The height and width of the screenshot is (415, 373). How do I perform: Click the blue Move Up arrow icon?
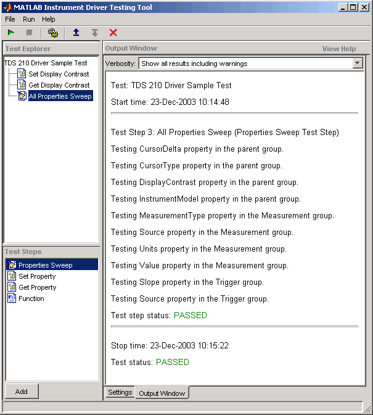[x=76, y=33]
